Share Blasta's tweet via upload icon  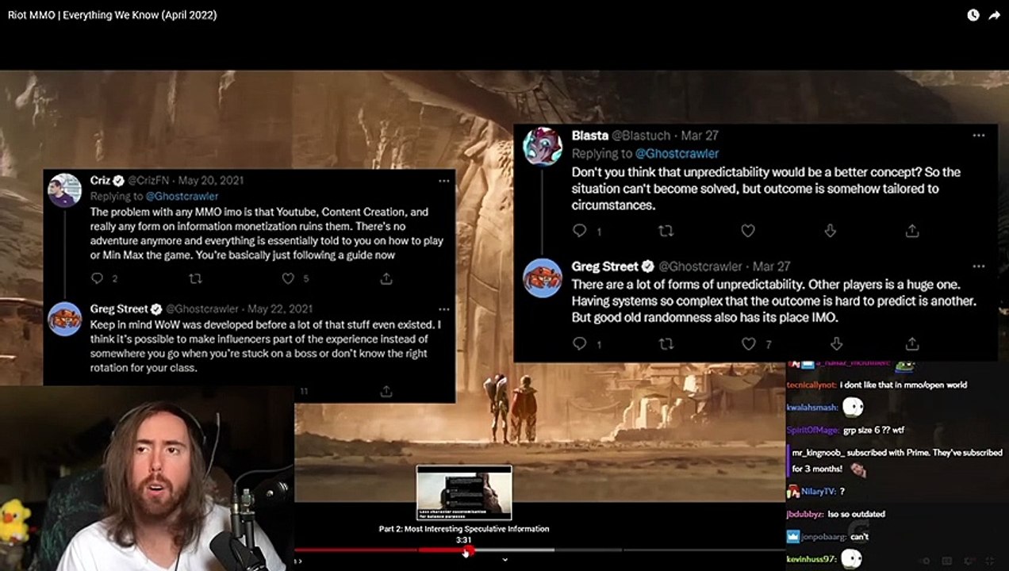(912, 231)
